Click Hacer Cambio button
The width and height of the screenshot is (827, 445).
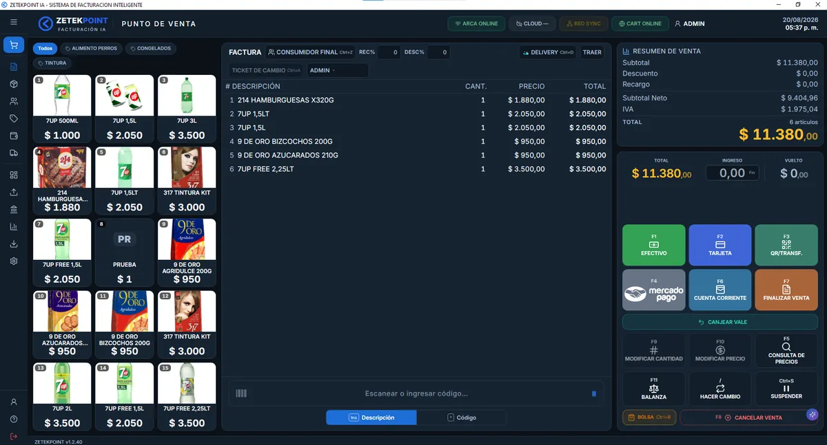(x=720, y=389)
